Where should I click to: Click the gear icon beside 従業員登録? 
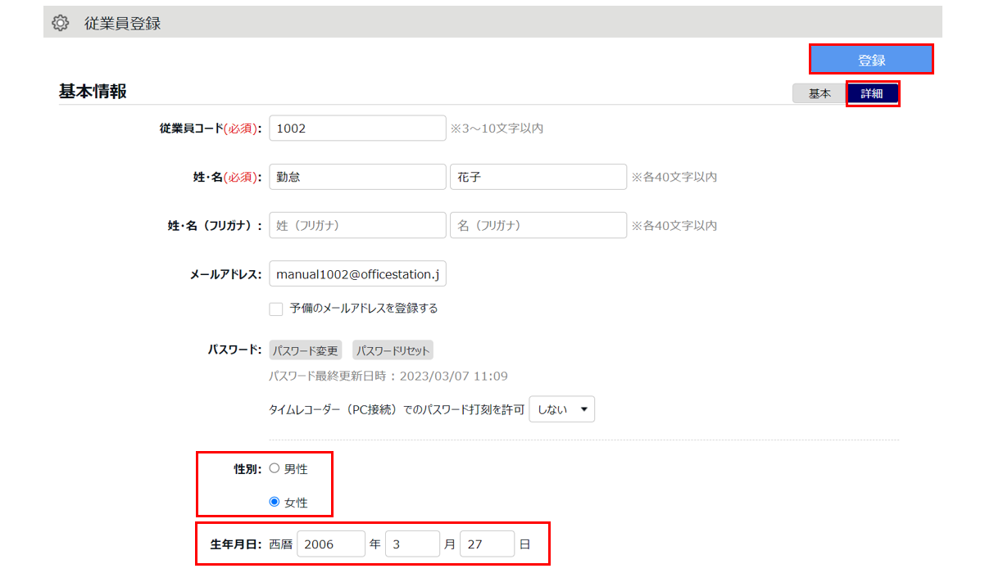(61, 24)
